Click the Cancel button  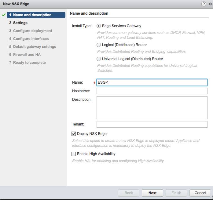[200, 193]
